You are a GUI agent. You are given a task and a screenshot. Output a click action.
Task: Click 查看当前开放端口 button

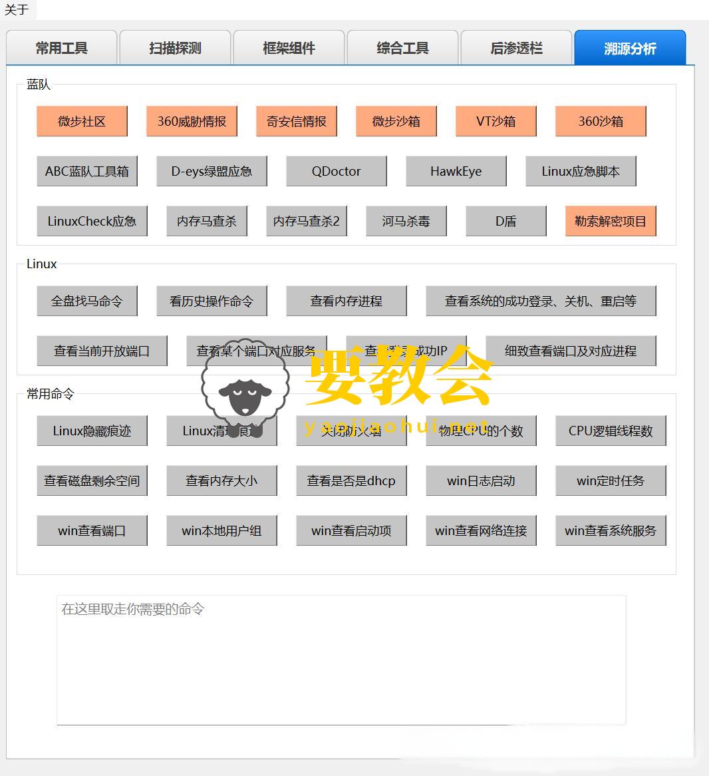[102, 351]
